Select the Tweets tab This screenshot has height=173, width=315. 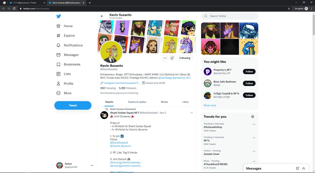109,102
